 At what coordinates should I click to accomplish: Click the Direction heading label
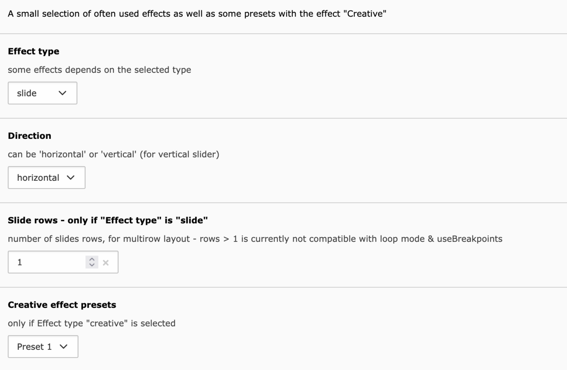[x=29, y=136]
